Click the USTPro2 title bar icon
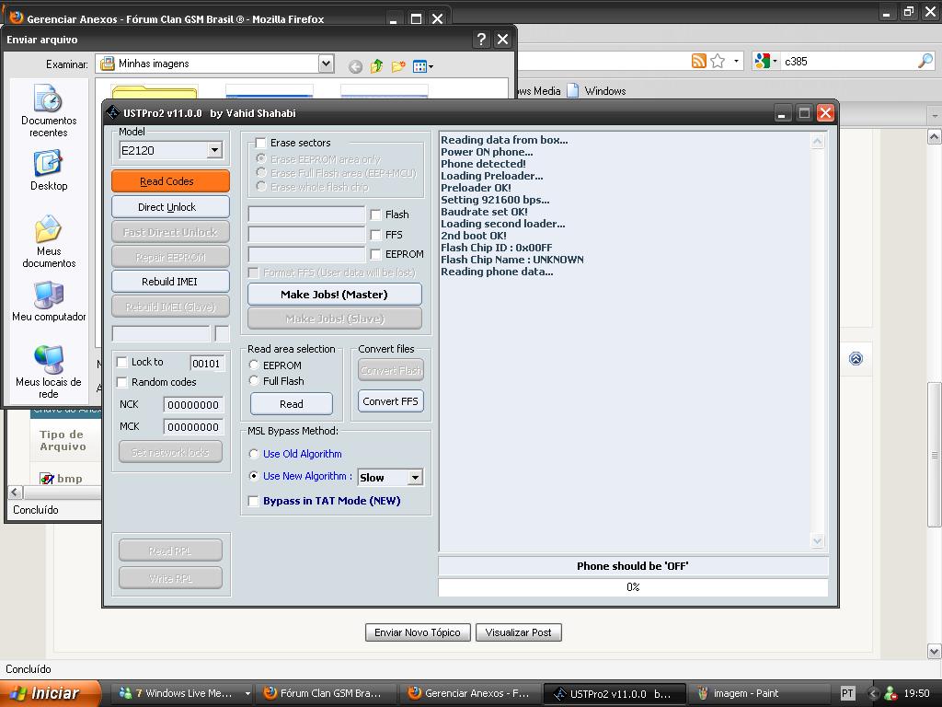Screen dimensions: 942x707 coord(112,113)
